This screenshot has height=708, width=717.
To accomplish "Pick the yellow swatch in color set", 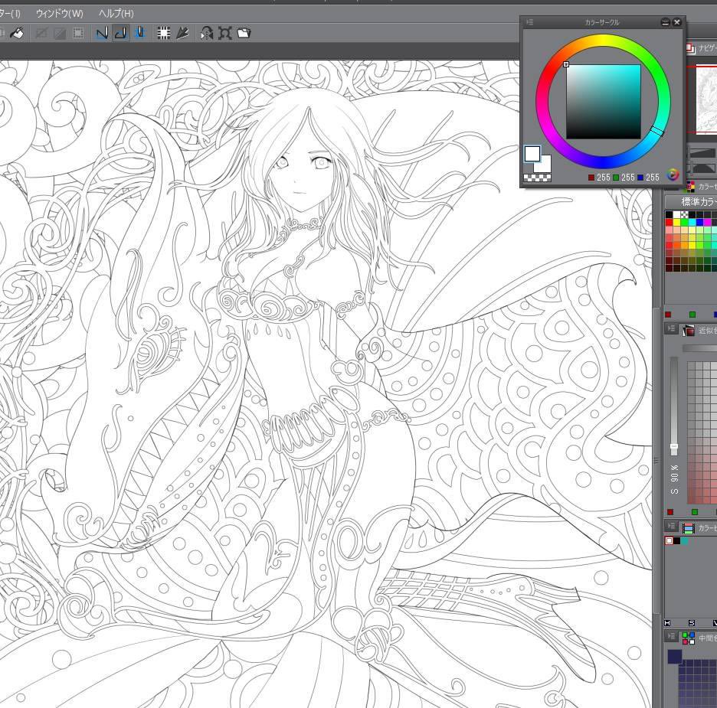I will 676,222.
